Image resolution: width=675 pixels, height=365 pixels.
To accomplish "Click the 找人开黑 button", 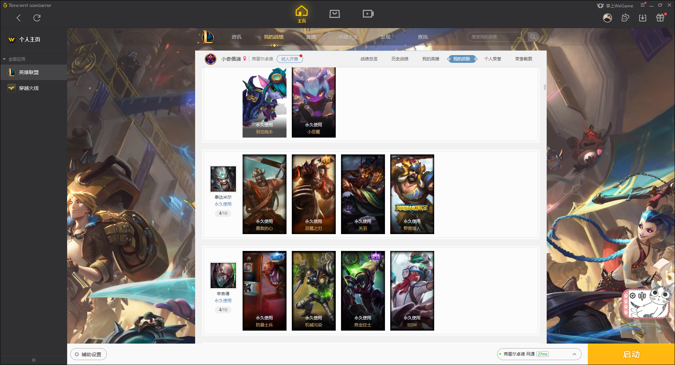I will [290, 59].
